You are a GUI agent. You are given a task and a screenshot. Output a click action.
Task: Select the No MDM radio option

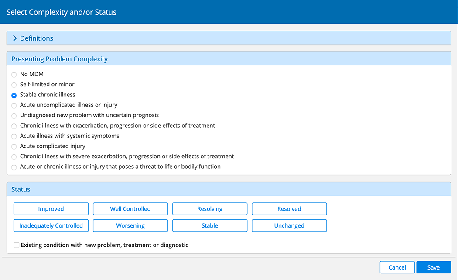tap(14, 75)
